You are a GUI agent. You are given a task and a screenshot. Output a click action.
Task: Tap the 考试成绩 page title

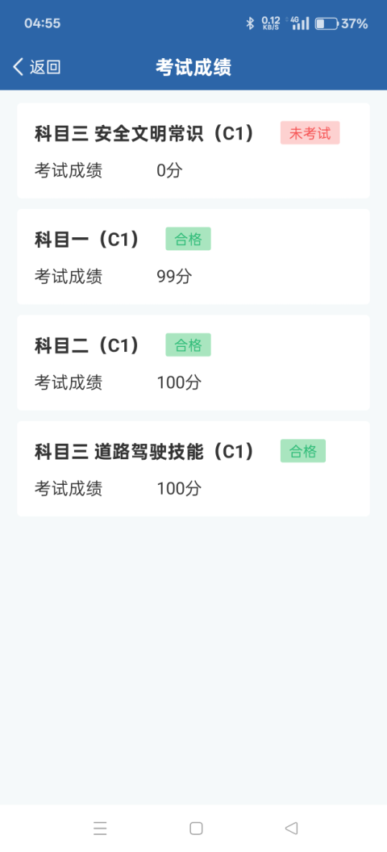[x=193, y=68]
